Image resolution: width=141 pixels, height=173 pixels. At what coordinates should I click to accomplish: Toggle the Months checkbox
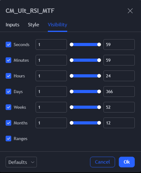click(8, 123)
